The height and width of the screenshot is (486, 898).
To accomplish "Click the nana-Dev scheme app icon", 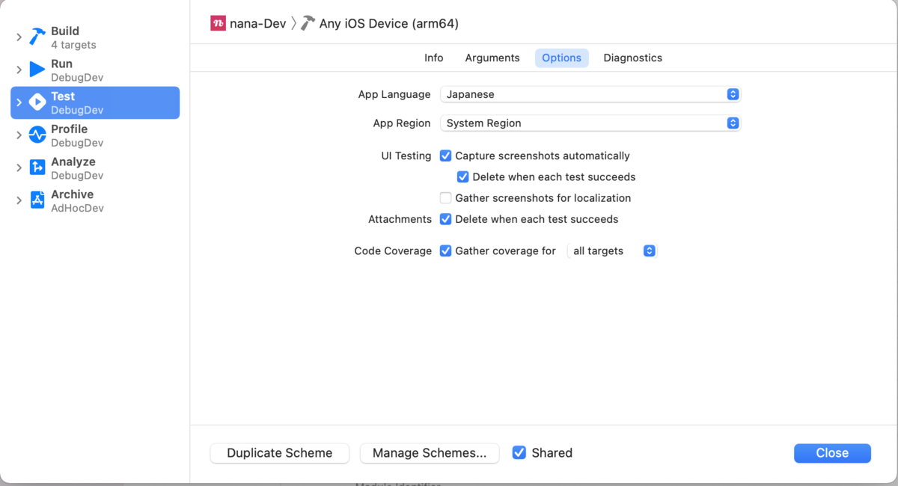I will 218,23.
